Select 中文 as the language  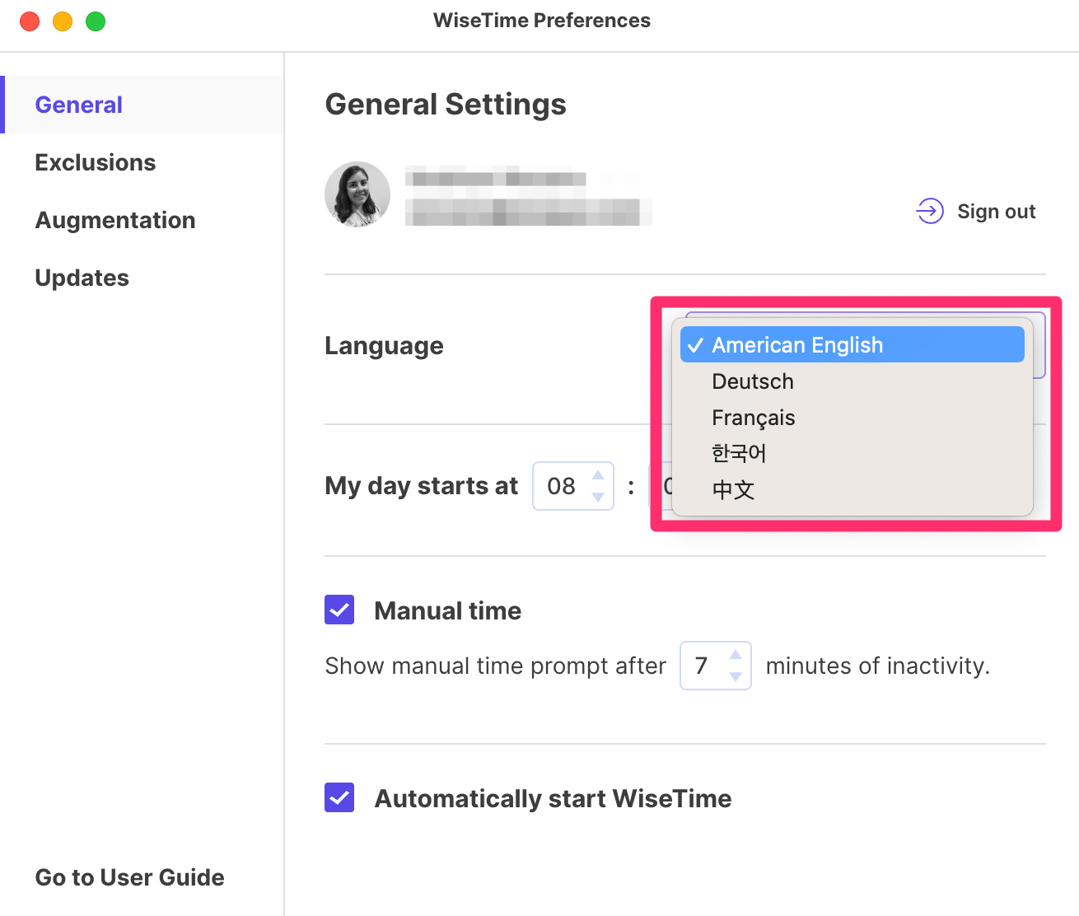coord(852,489)
